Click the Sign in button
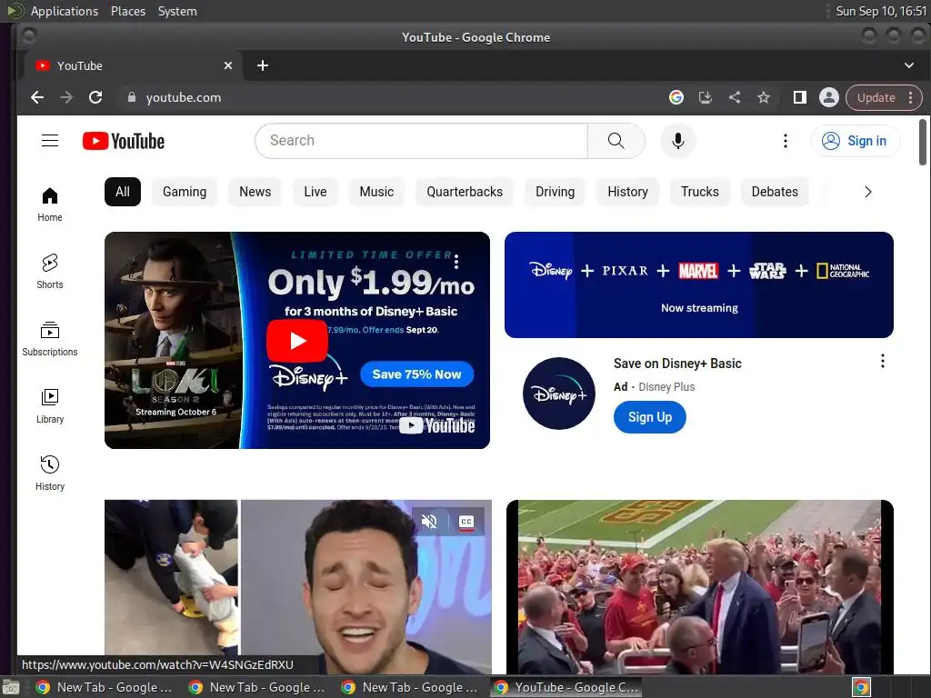This screenshot has width=931, height=698. coord(856,141)
